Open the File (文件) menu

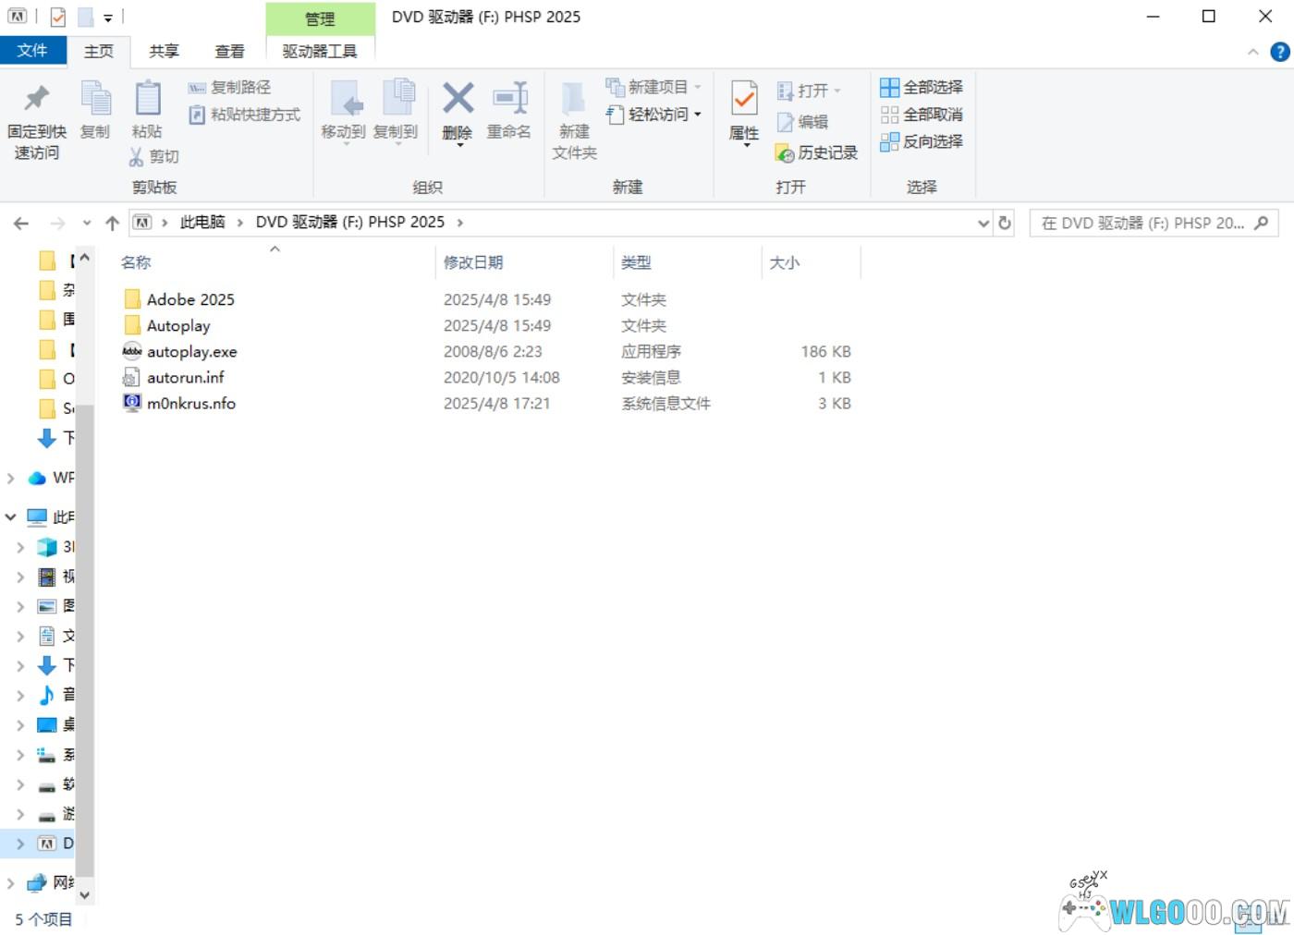[x=32, y=51]
